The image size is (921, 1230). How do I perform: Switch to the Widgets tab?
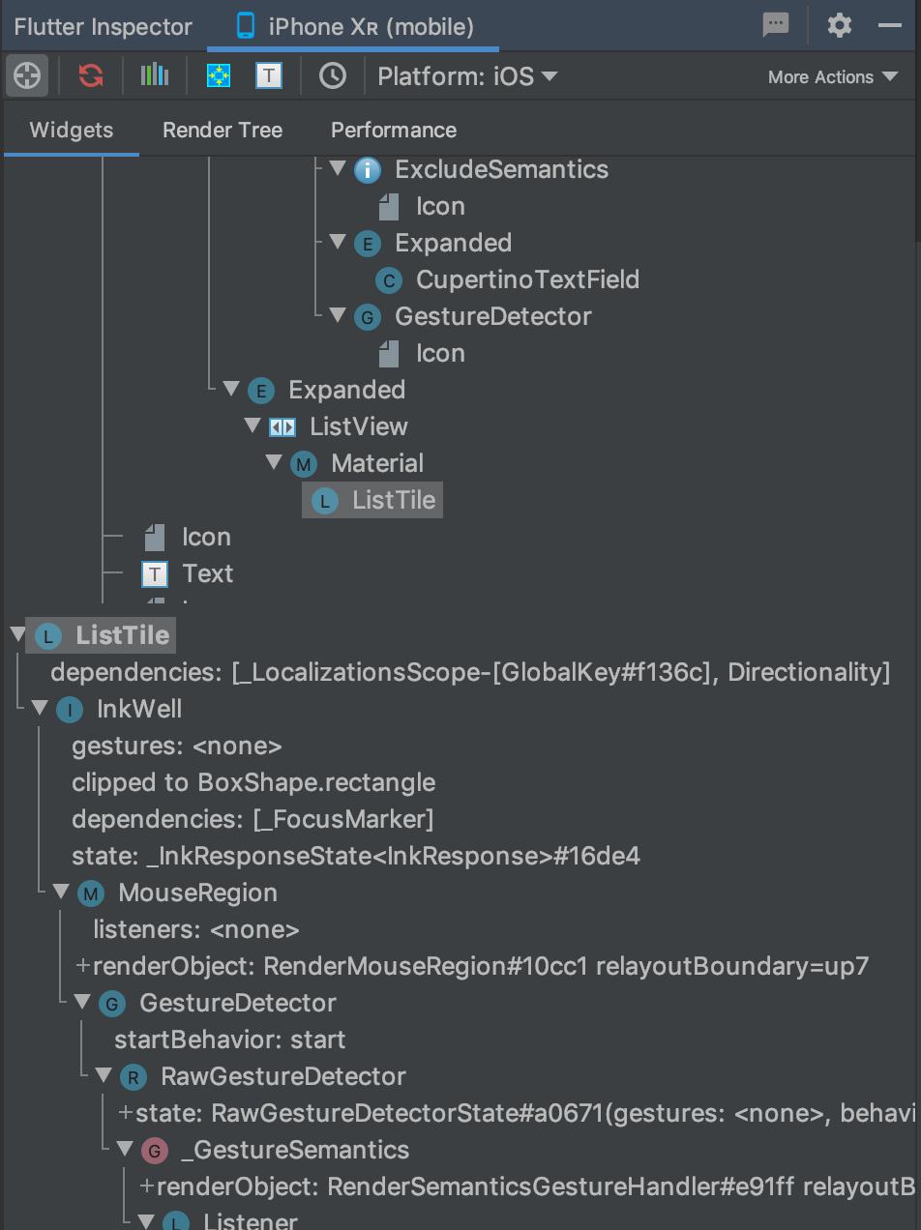(x=72, y=130)
